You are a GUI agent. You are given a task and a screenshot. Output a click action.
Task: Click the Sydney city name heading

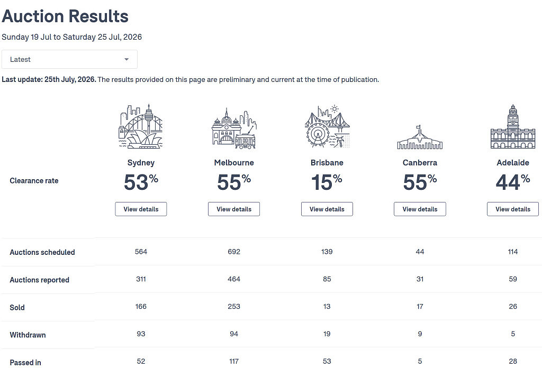coord(141,163)
